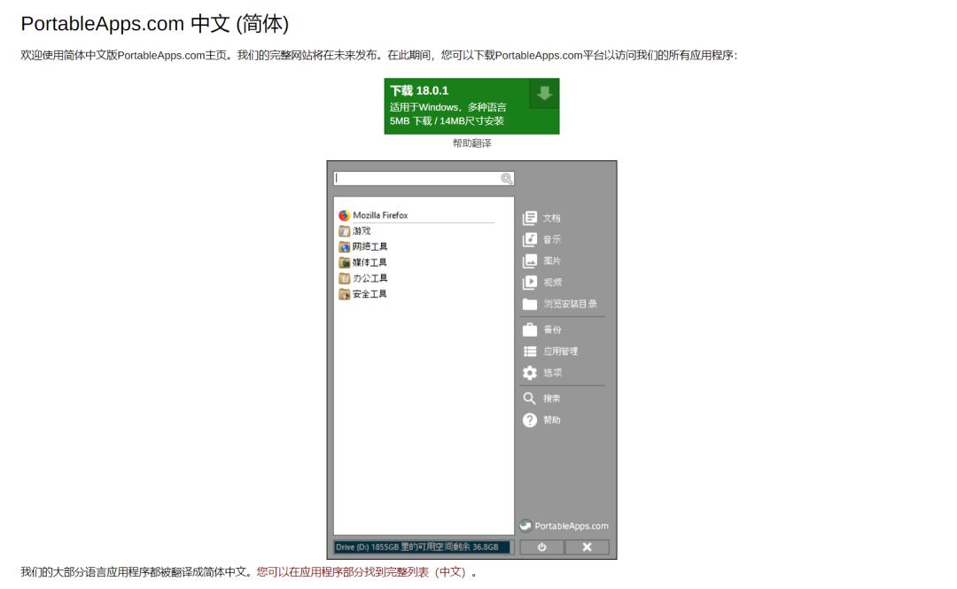957x589 pixels.
Task: Click the 欢迎使用简体中文版 welcome paragraph
Action: [379, 55]
